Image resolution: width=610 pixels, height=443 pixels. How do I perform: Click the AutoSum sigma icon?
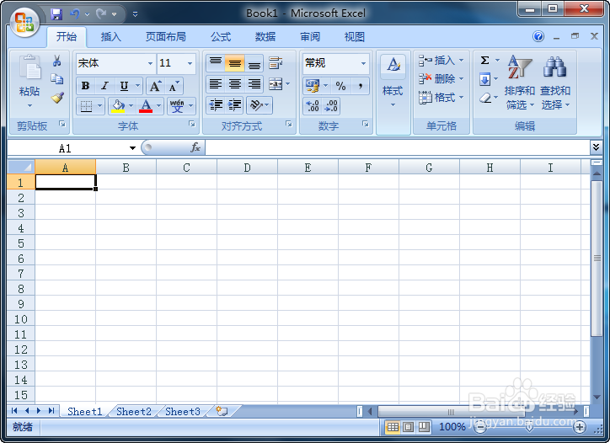pyautogui.click(x=484, y=61)
